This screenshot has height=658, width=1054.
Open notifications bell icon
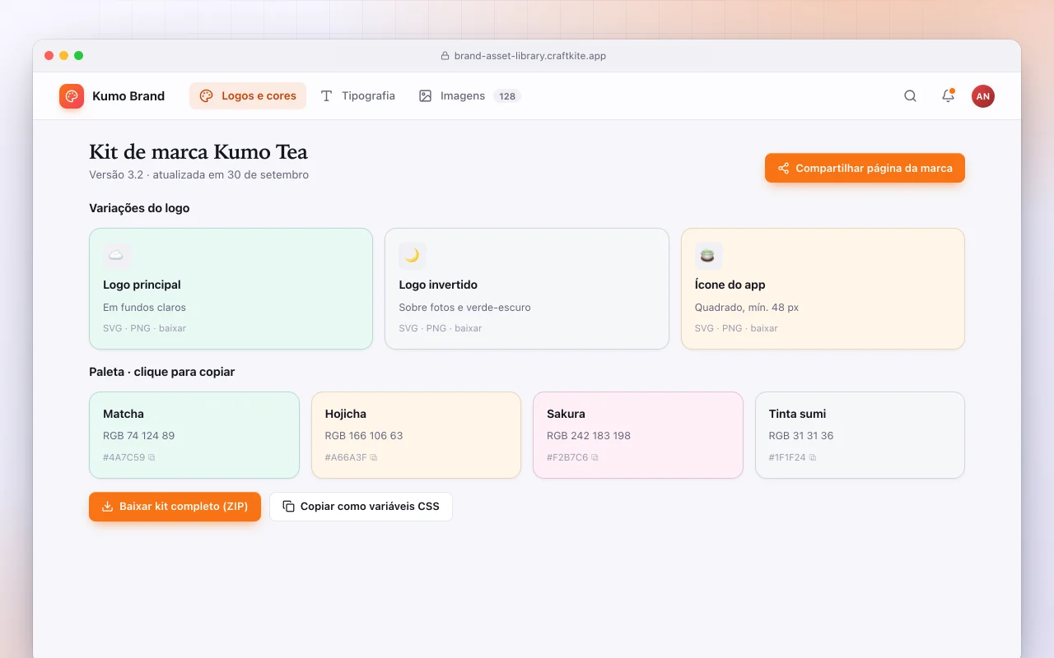[948, 96]
